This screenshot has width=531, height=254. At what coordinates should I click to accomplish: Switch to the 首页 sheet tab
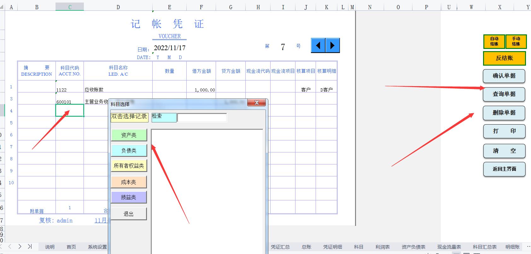71,247
